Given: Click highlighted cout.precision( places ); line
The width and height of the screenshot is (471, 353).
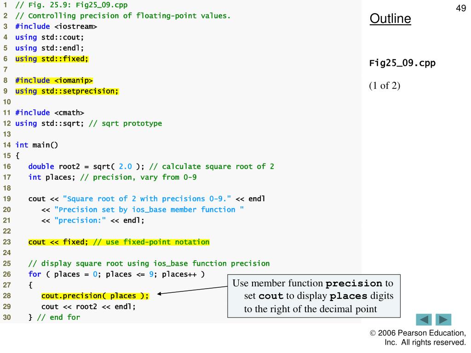Looking at the screenshot, I should click(x=95, y=296).
